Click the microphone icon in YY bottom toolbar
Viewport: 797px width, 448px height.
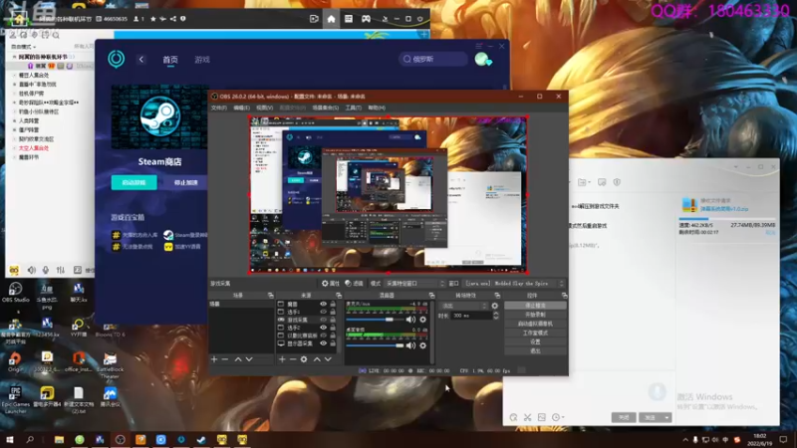point(46,270)
